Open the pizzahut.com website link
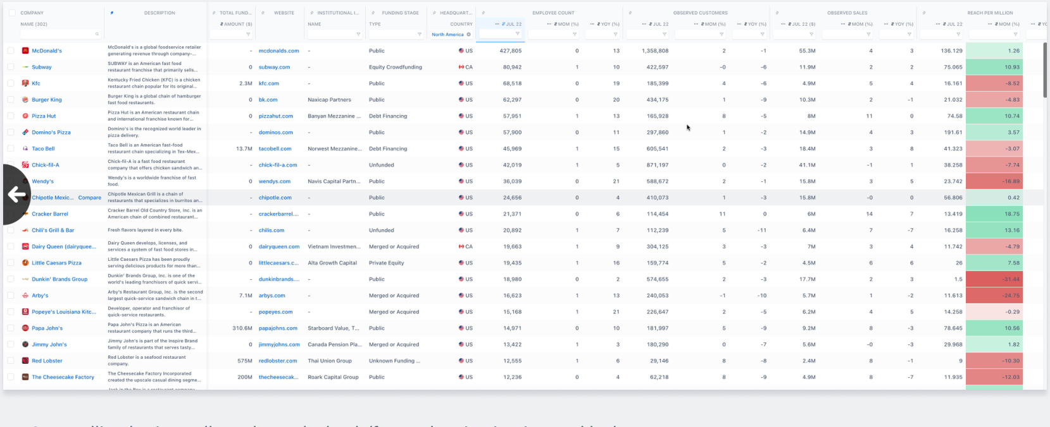This screenshot has height=427, width=1050. [x=276, y=116]
